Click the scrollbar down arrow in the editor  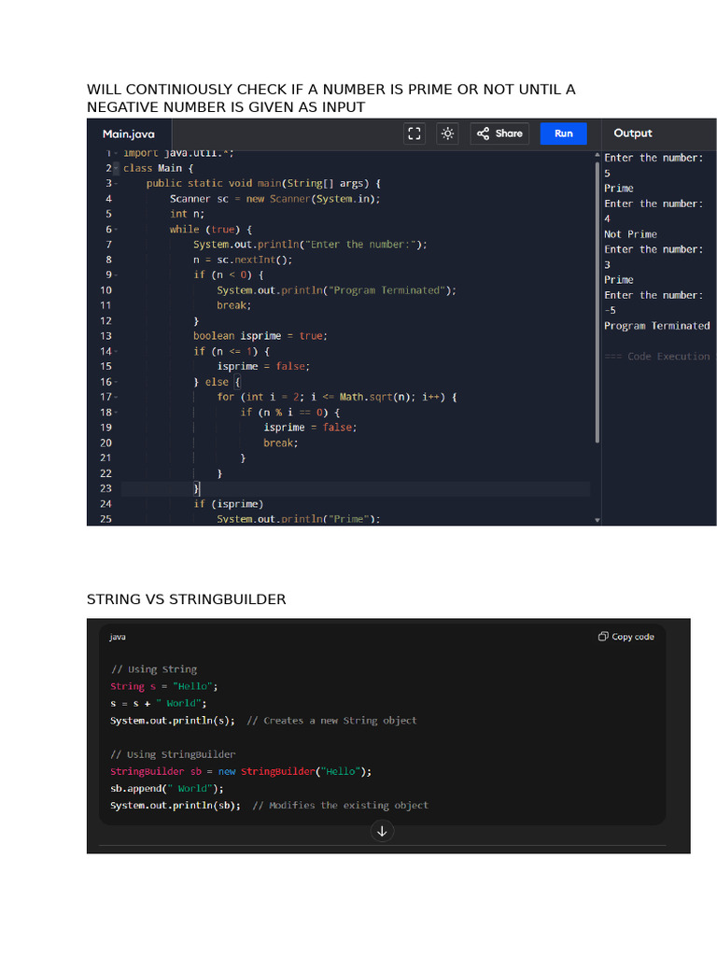coord(597,520)
